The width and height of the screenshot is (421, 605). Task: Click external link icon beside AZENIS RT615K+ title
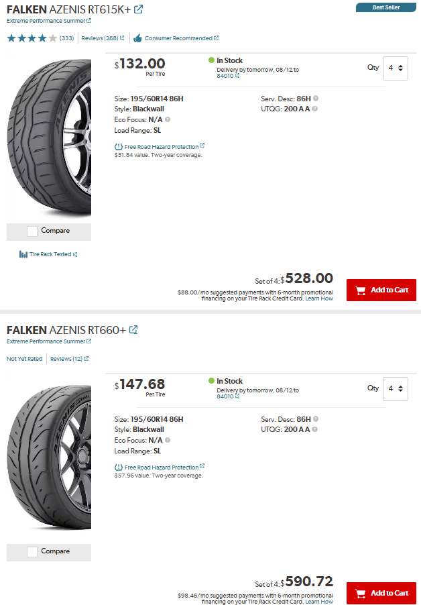click(x=138, y=9)
